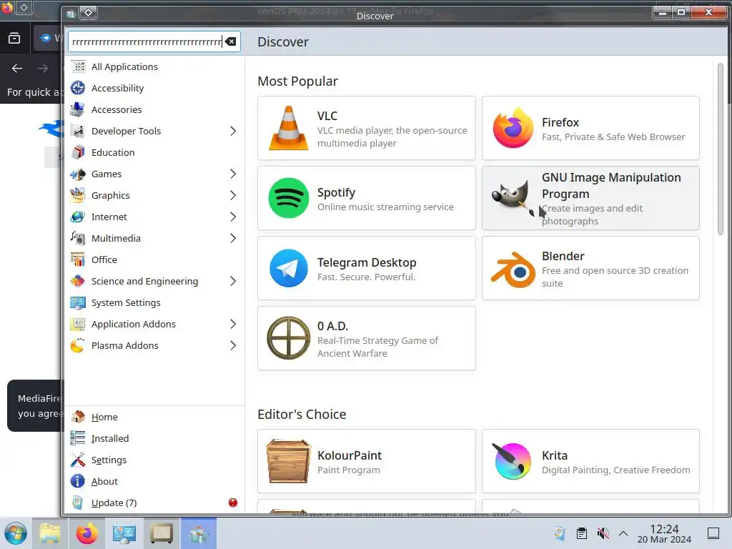Click the Developer Tools category icon
The height and width of the screenshot is (549, 732).
coord(77,132)
